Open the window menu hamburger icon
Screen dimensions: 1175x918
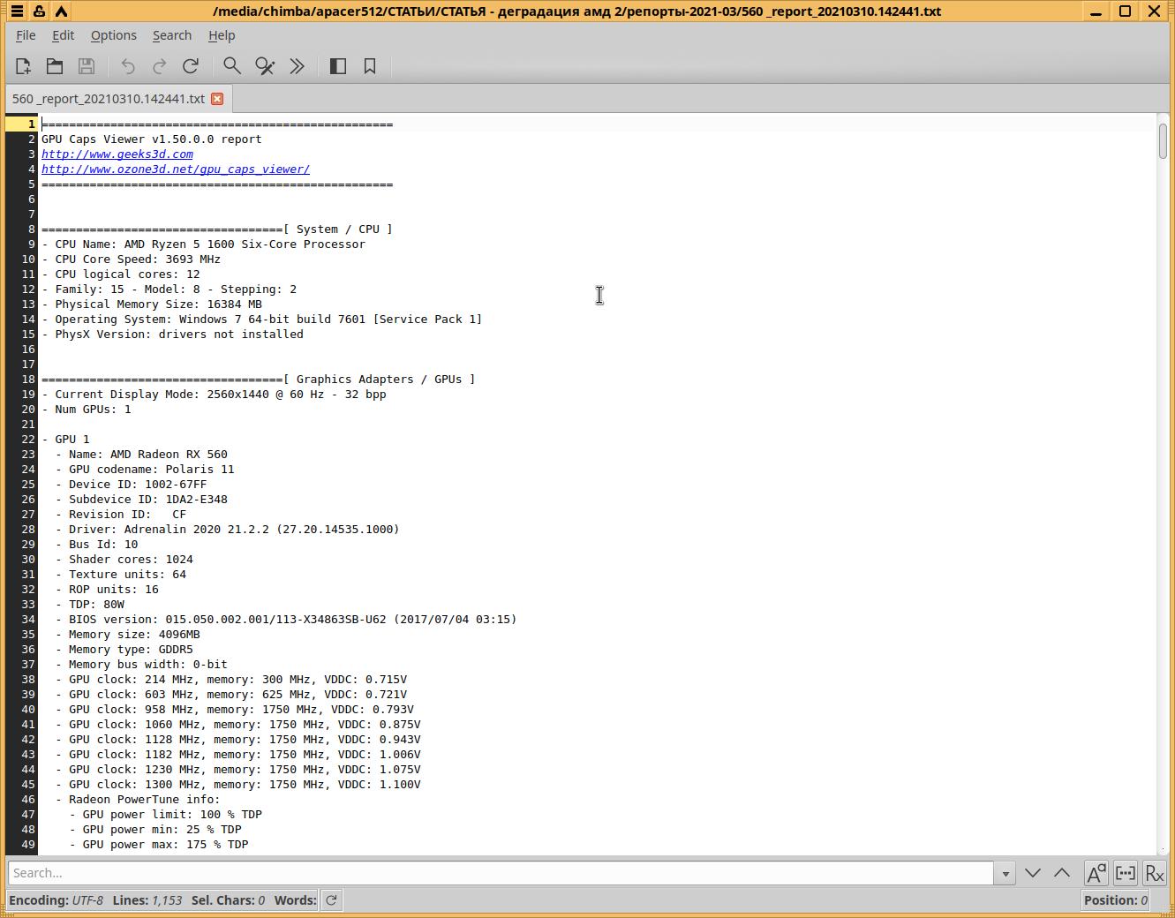coord(17,11)
